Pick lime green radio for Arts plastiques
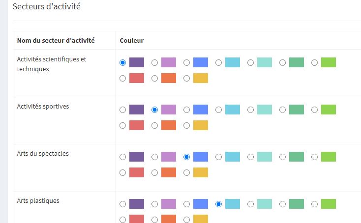 pos(314,204)
